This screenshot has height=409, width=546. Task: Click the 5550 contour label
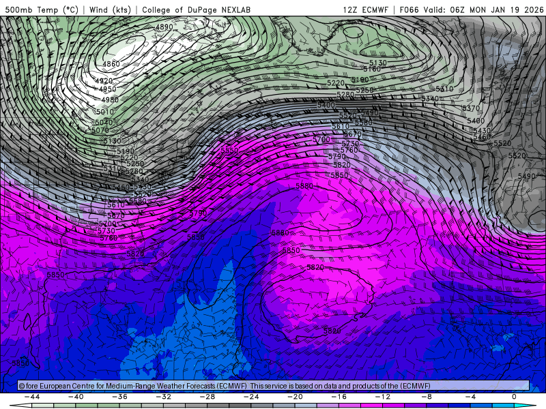point(229,150)
